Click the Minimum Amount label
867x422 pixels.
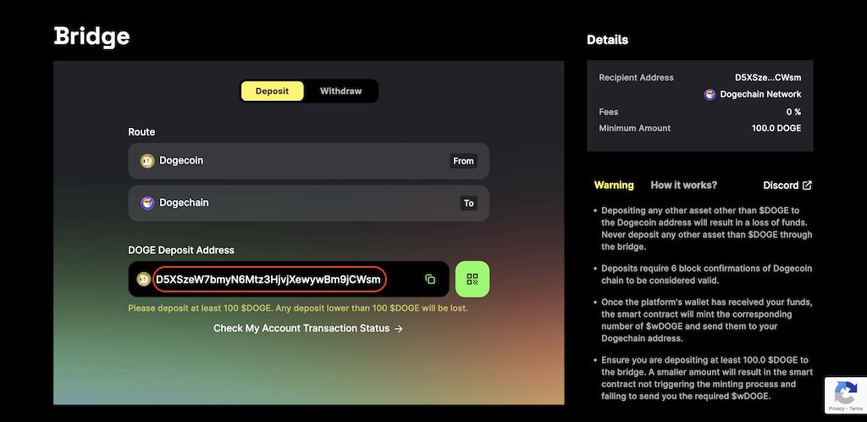click(635, 128)
